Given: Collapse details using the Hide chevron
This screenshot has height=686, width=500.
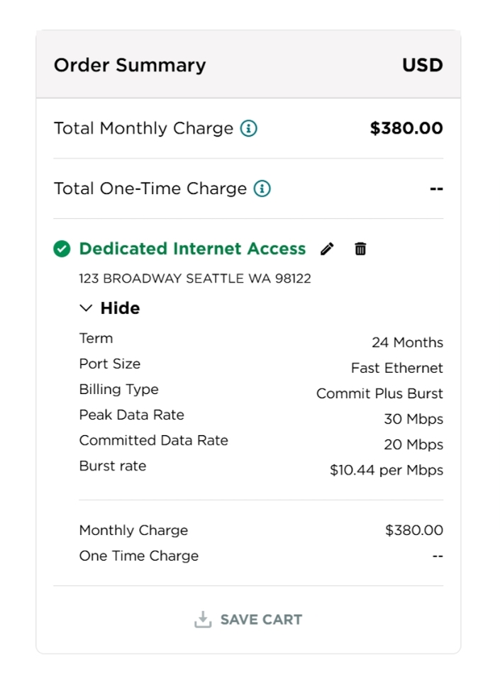Looking at the screenshot, I should pyautogui.click(x=86, y=308).
